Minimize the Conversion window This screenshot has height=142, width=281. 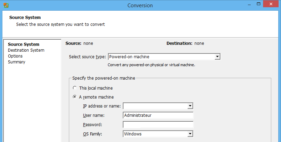(248, 5)
